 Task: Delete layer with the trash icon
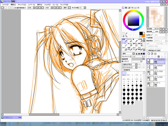(x=159, y=56)
